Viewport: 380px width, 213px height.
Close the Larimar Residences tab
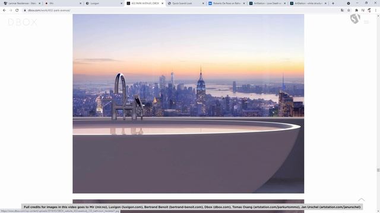click(x=40, y=4)
